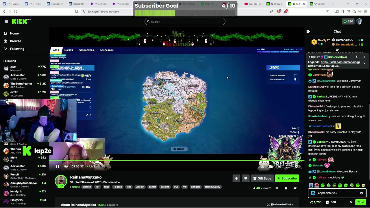This screenshot has height=208, width=370.
Task: Open stream player settings gear
Action: [296, 166]
